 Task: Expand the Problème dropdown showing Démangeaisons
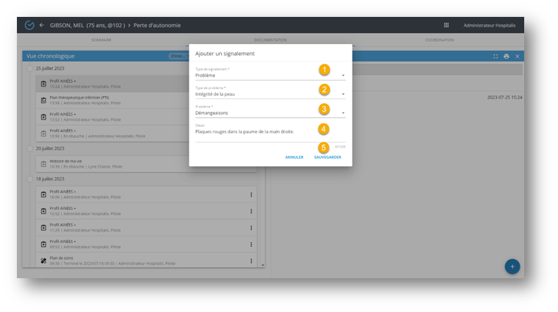coord(343,113)
